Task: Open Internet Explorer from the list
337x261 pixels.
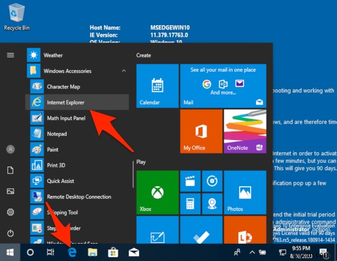Action: click(77, 103)
